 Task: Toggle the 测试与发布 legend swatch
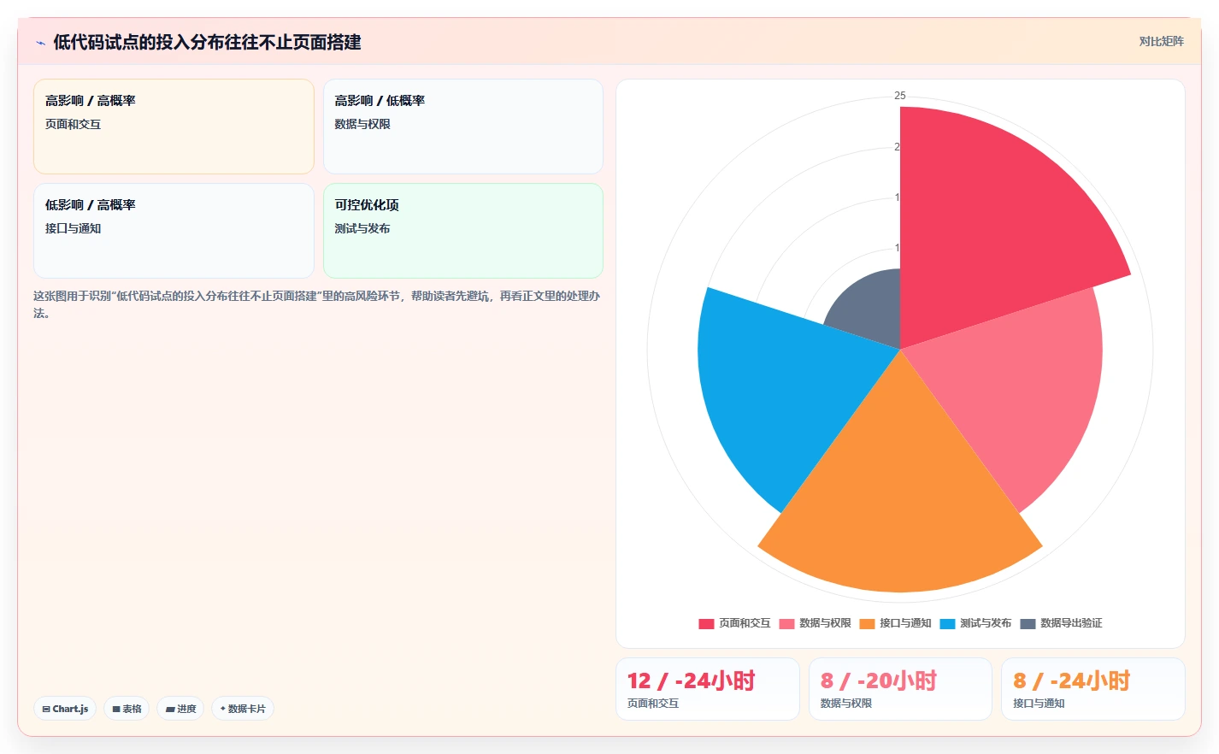tap(947, 624)
